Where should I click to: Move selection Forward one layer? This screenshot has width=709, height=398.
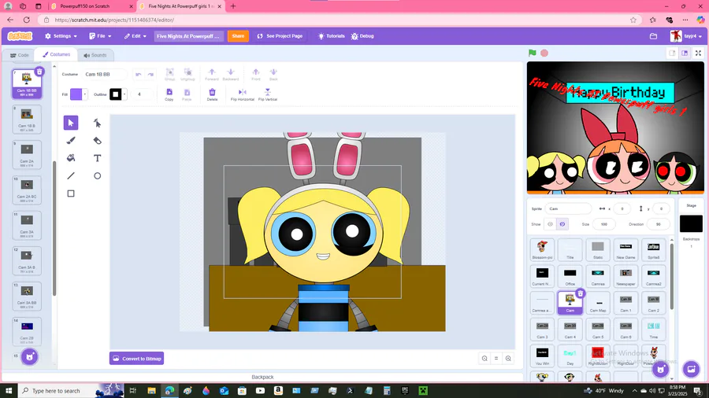click(212, 75)
